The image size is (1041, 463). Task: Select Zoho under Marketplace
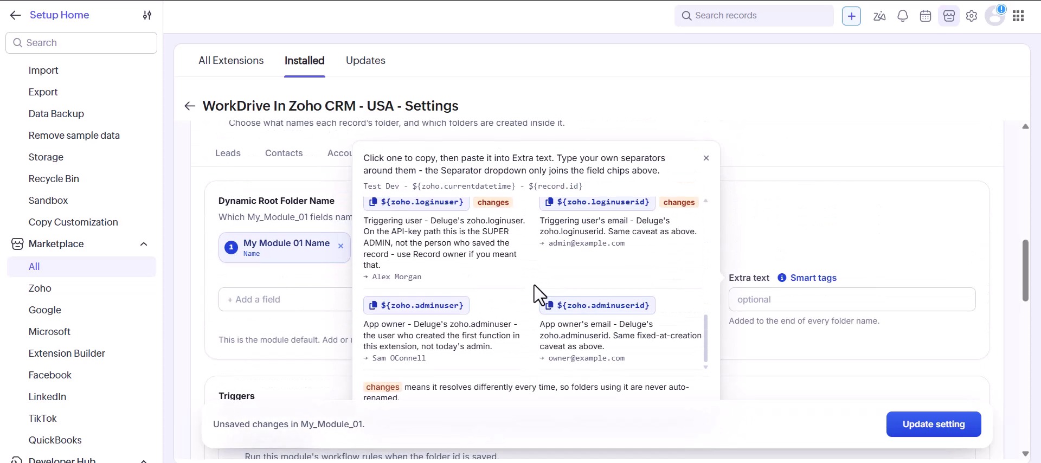coord(40,288)
